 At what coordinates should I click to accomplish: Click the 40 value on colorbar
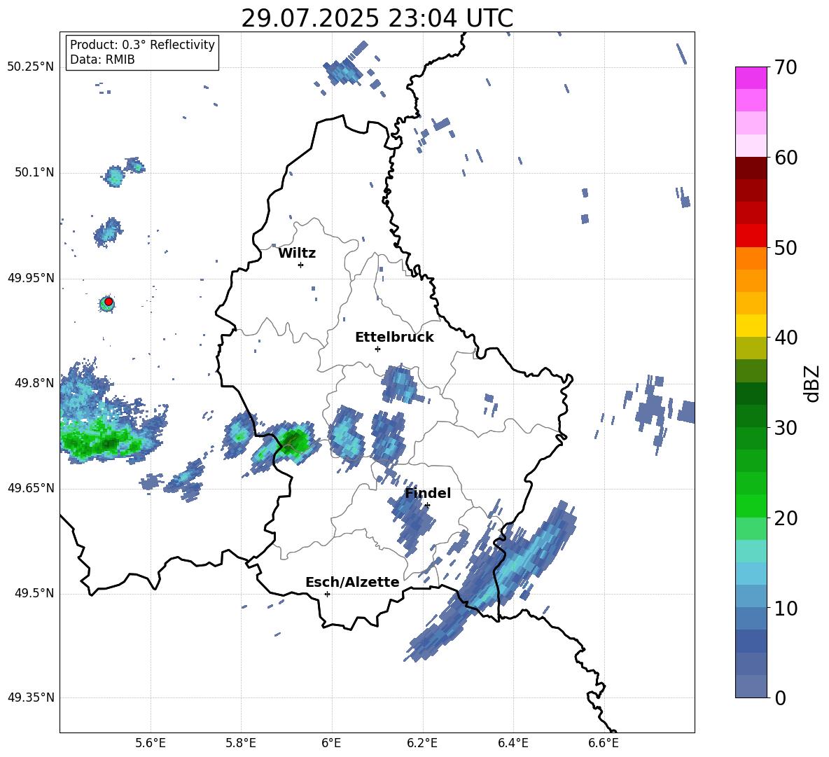click(785, 338)
